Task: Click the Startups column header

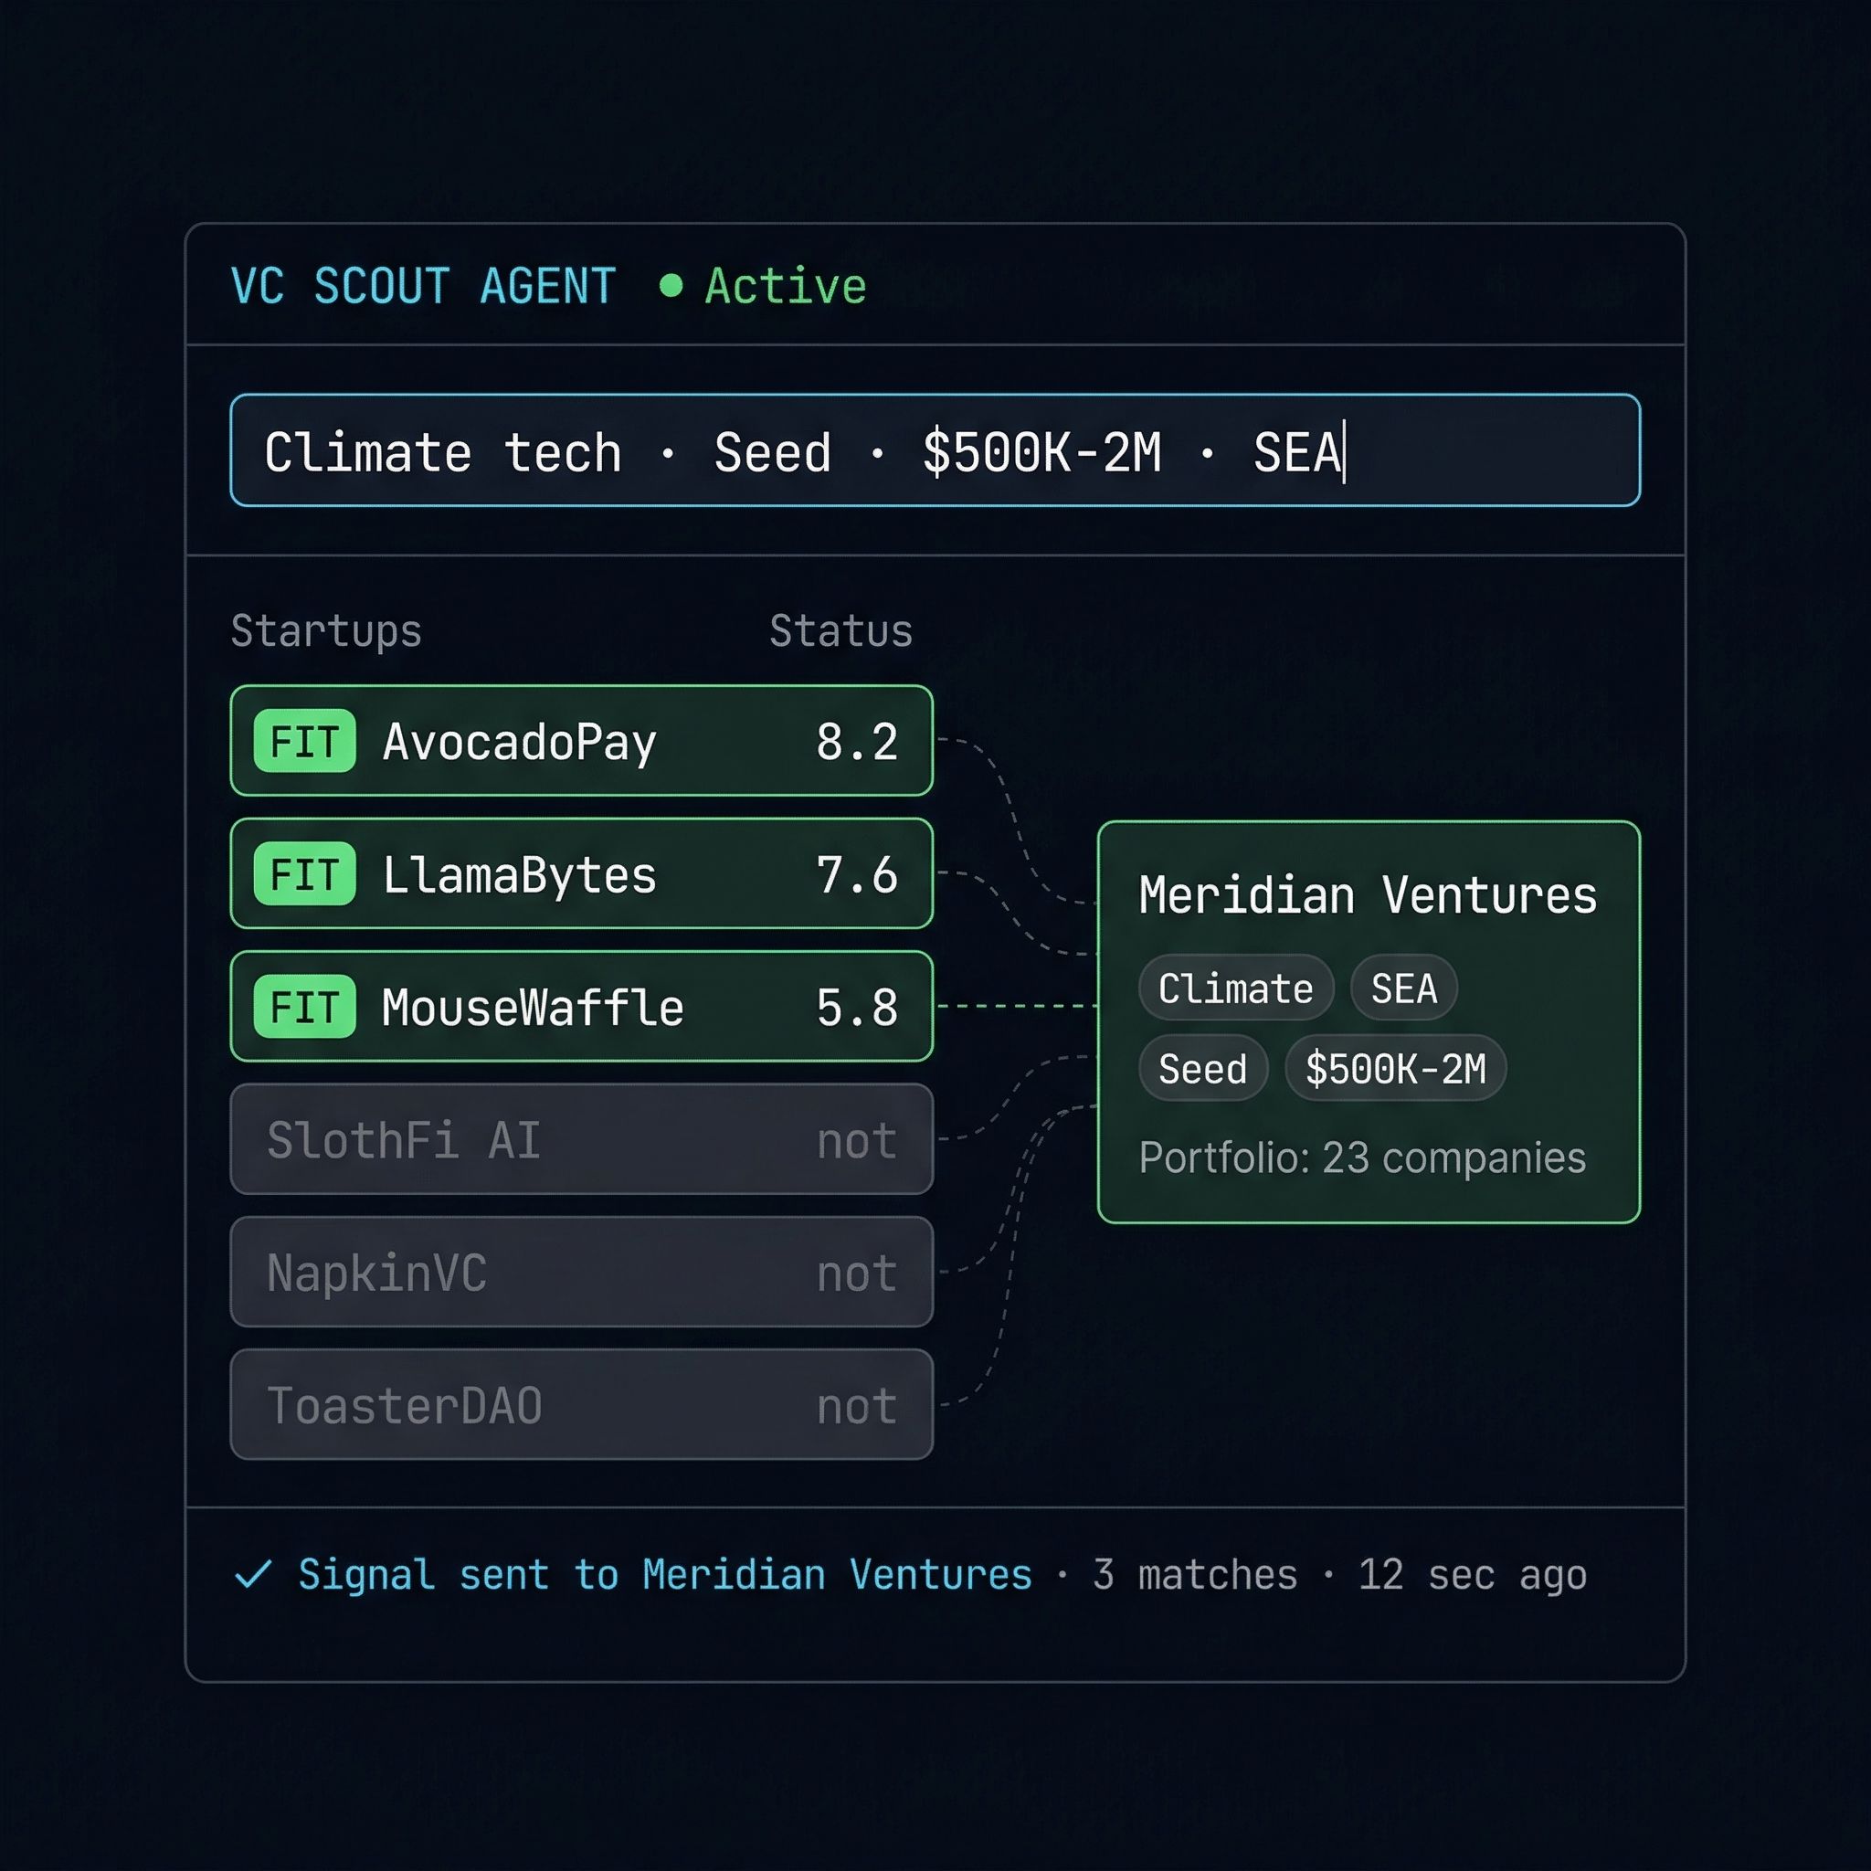Action: tap(326, 631)
